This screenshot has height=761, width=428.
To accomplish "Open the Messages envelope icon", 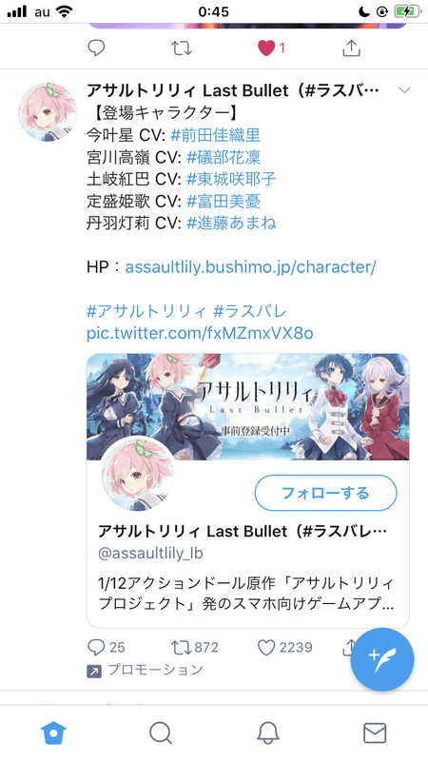I will tap(375, 732).
